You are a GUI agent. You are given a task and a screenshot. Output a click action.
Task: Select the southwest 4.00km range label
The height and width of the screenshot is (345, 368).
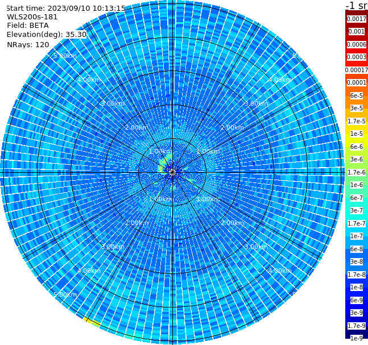coord(89,271)
